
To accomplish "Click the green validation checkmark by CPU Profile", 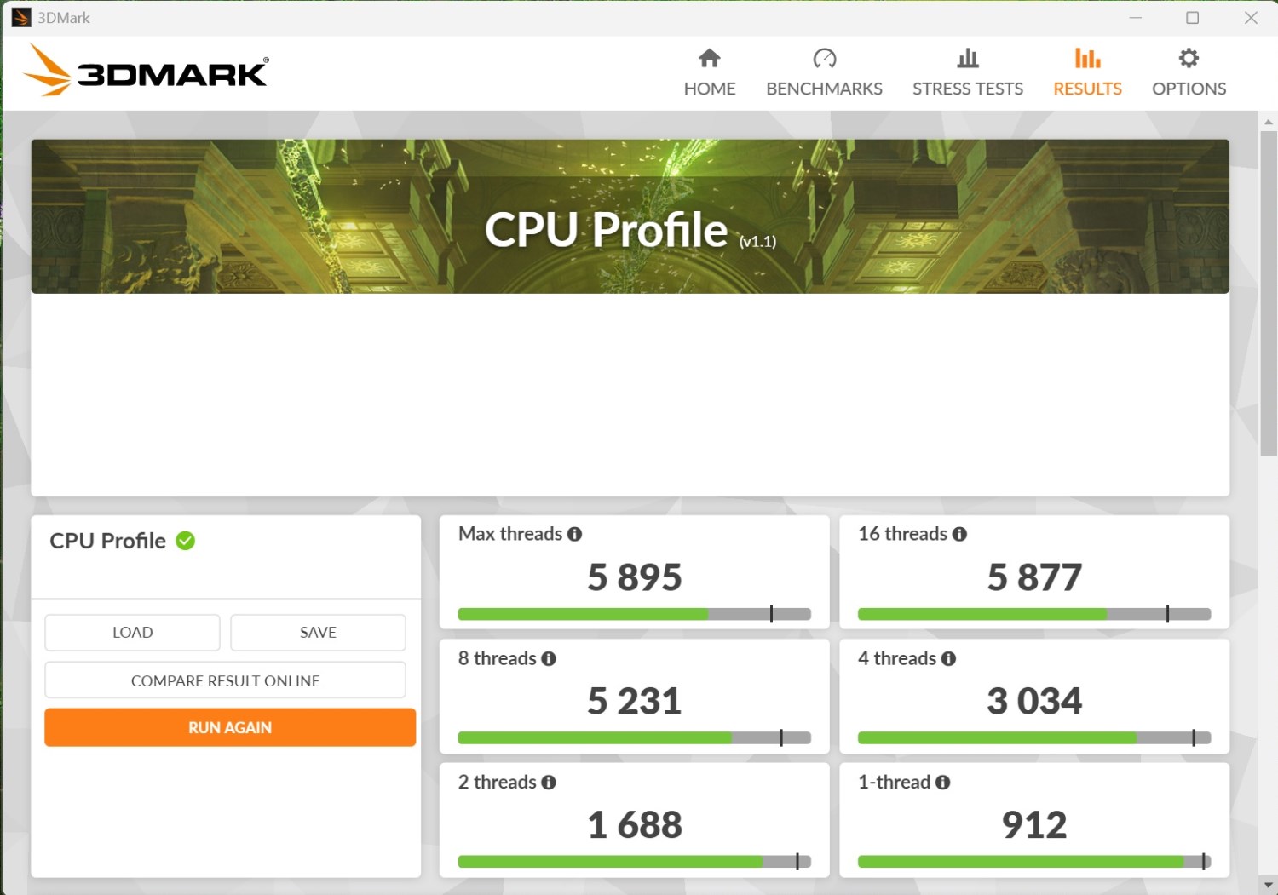I will (x=186, y=541).
